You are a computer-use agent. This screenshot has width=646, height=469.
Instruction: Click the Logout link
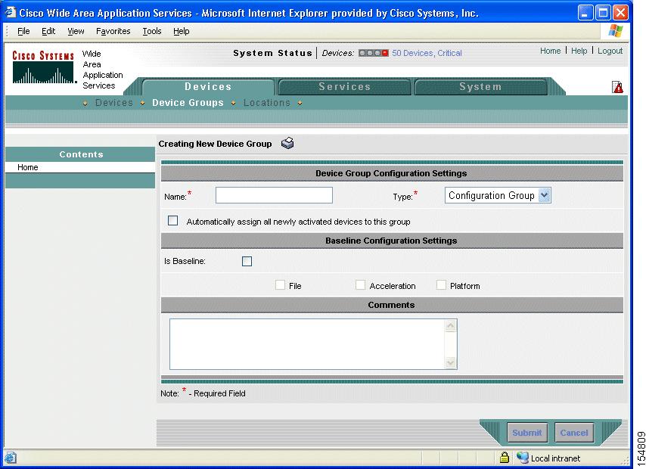coord(610,51)
